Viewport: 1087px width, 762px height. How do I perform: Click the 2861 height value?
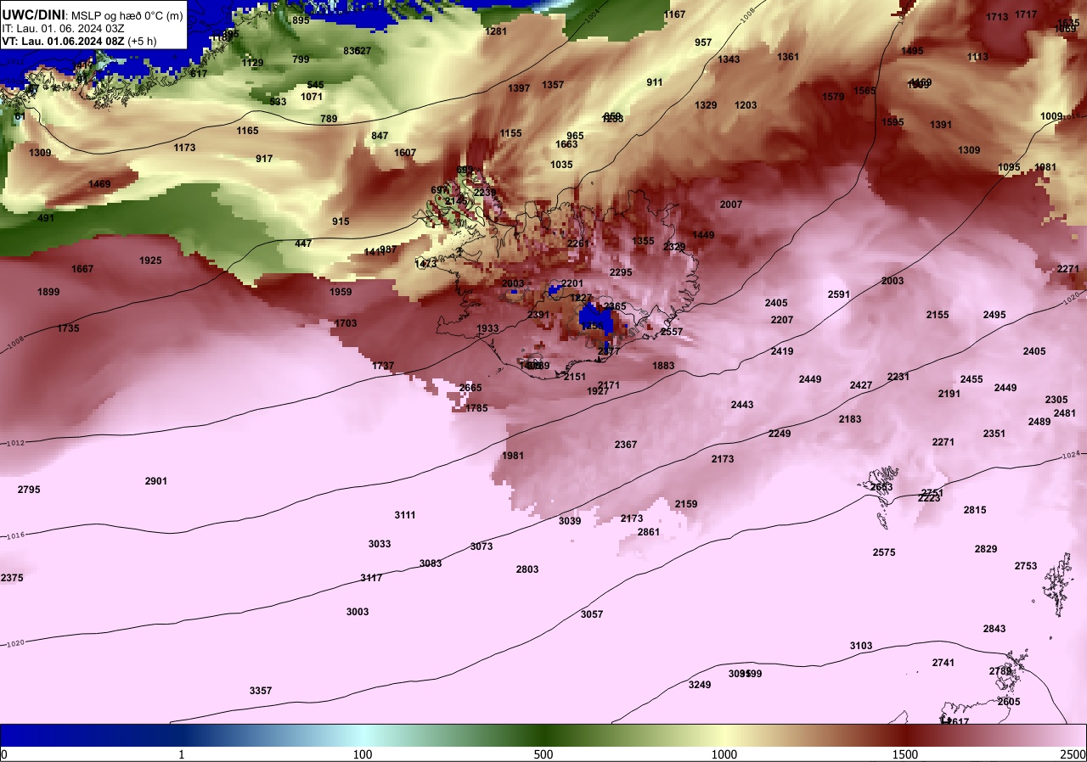[649, 532]
